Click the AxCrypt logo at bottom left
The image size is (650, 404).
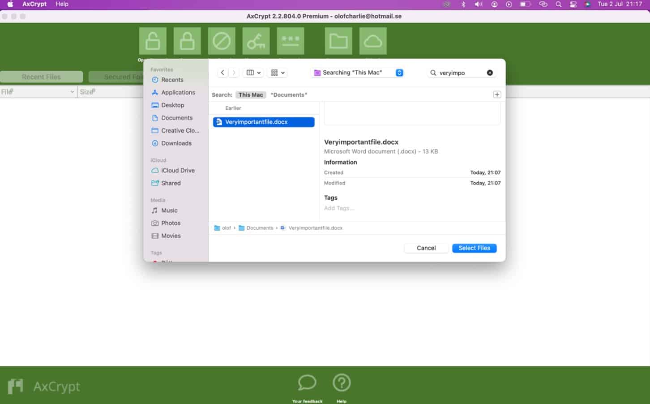[44, 386]
